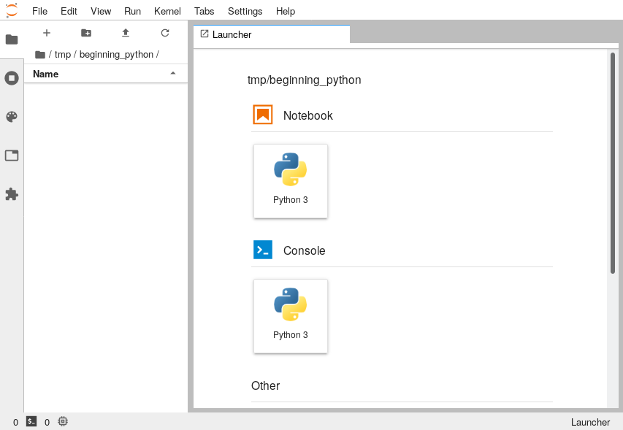Select the Launcher tab
Viewport: 623px width, 430px height.
coord(272,34)
